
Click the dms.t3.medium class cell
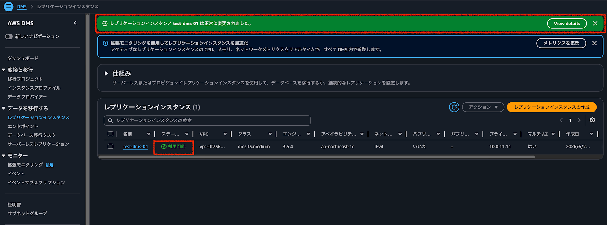point(254,146)
